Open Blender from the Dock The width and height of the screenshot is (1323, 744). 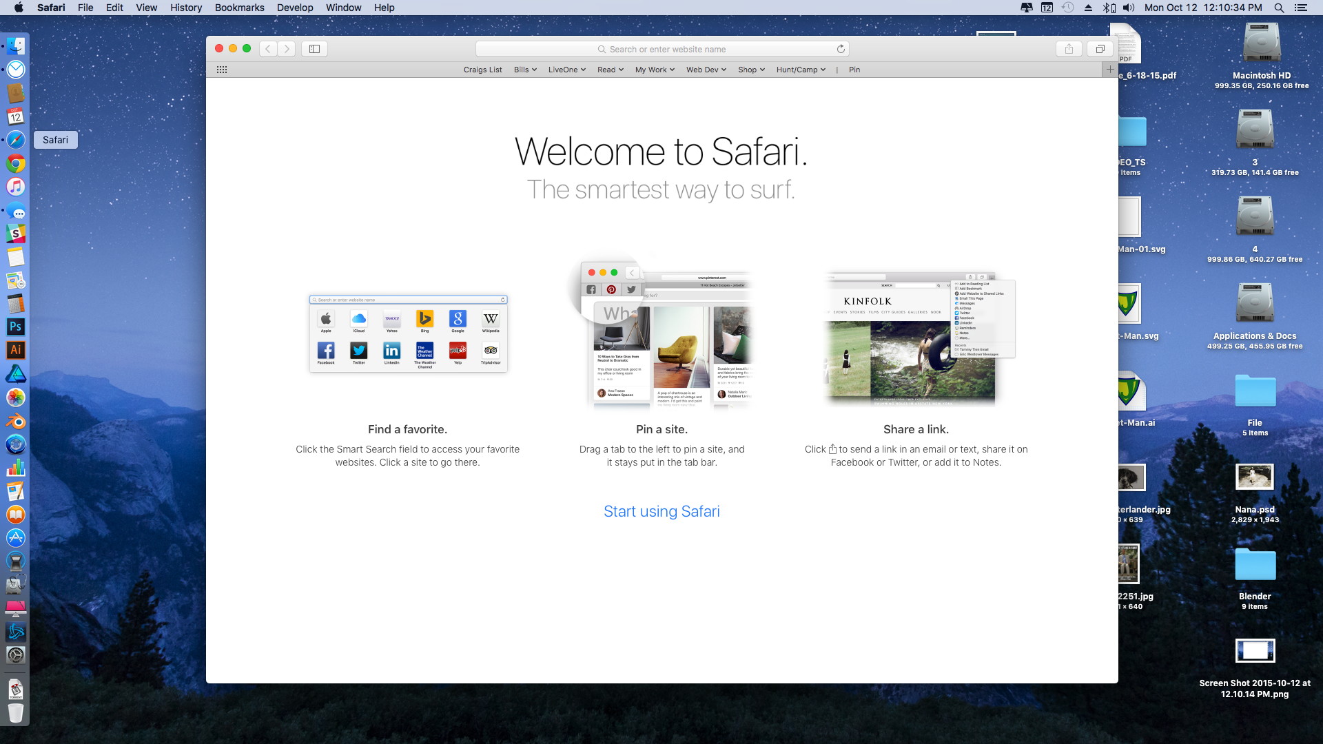click(16, 421)
